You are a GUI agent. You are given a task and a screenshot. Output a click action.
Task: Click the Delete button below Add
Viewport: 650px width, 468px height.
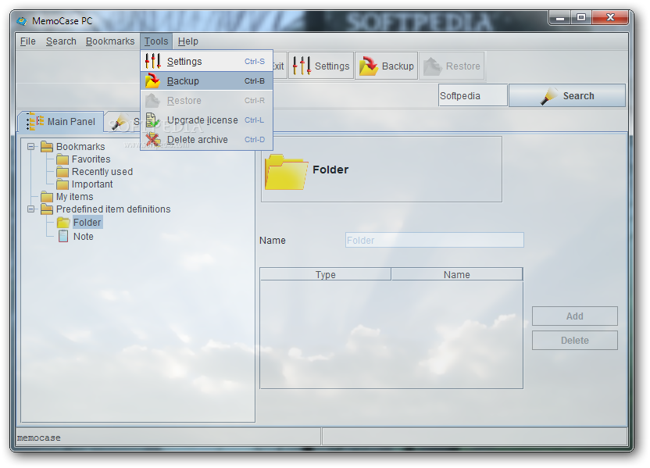tap(574, 341)
